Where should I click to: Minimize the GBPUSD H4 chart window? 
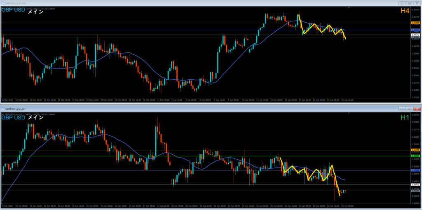(402, 3)
